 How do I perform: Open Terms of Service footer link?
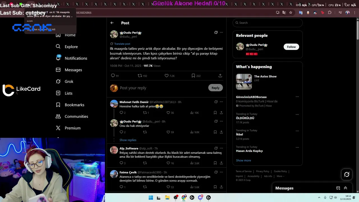coord(243,171)
